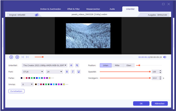Open the Audio tab

pos(112,9)
